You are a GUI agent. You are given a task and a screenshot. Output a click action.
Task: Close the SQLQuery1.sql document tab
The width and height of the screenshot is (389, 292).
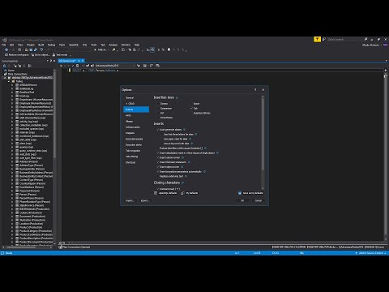(83, 61)
